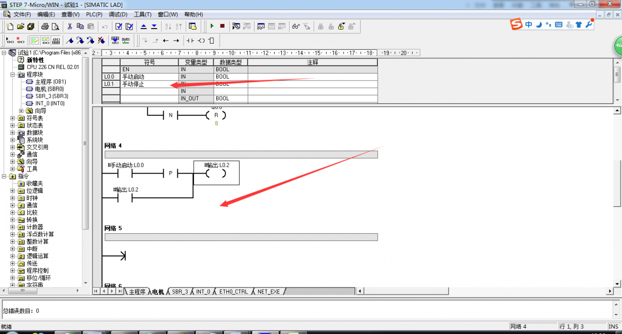622x334 pixels.
Task: Expand the 位逻辑 instruction folder
Action: pos(13,191)
